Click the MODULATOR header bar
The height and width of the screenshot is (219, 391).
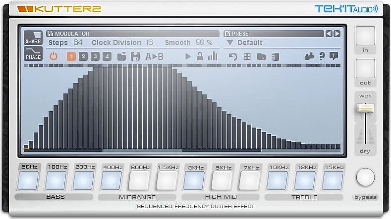(133, 34)
